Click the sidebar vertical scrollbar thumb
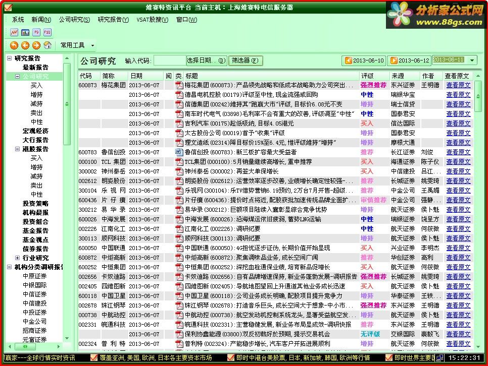Viewport: 488px width, 366px height. [67, 104]
